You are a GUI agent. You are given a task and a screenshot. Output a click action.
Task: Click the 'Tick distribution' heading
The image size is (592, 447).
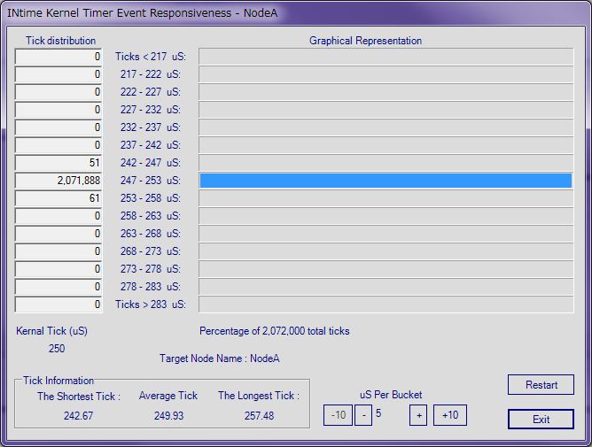pyautogui.click(x=61, y=41)
